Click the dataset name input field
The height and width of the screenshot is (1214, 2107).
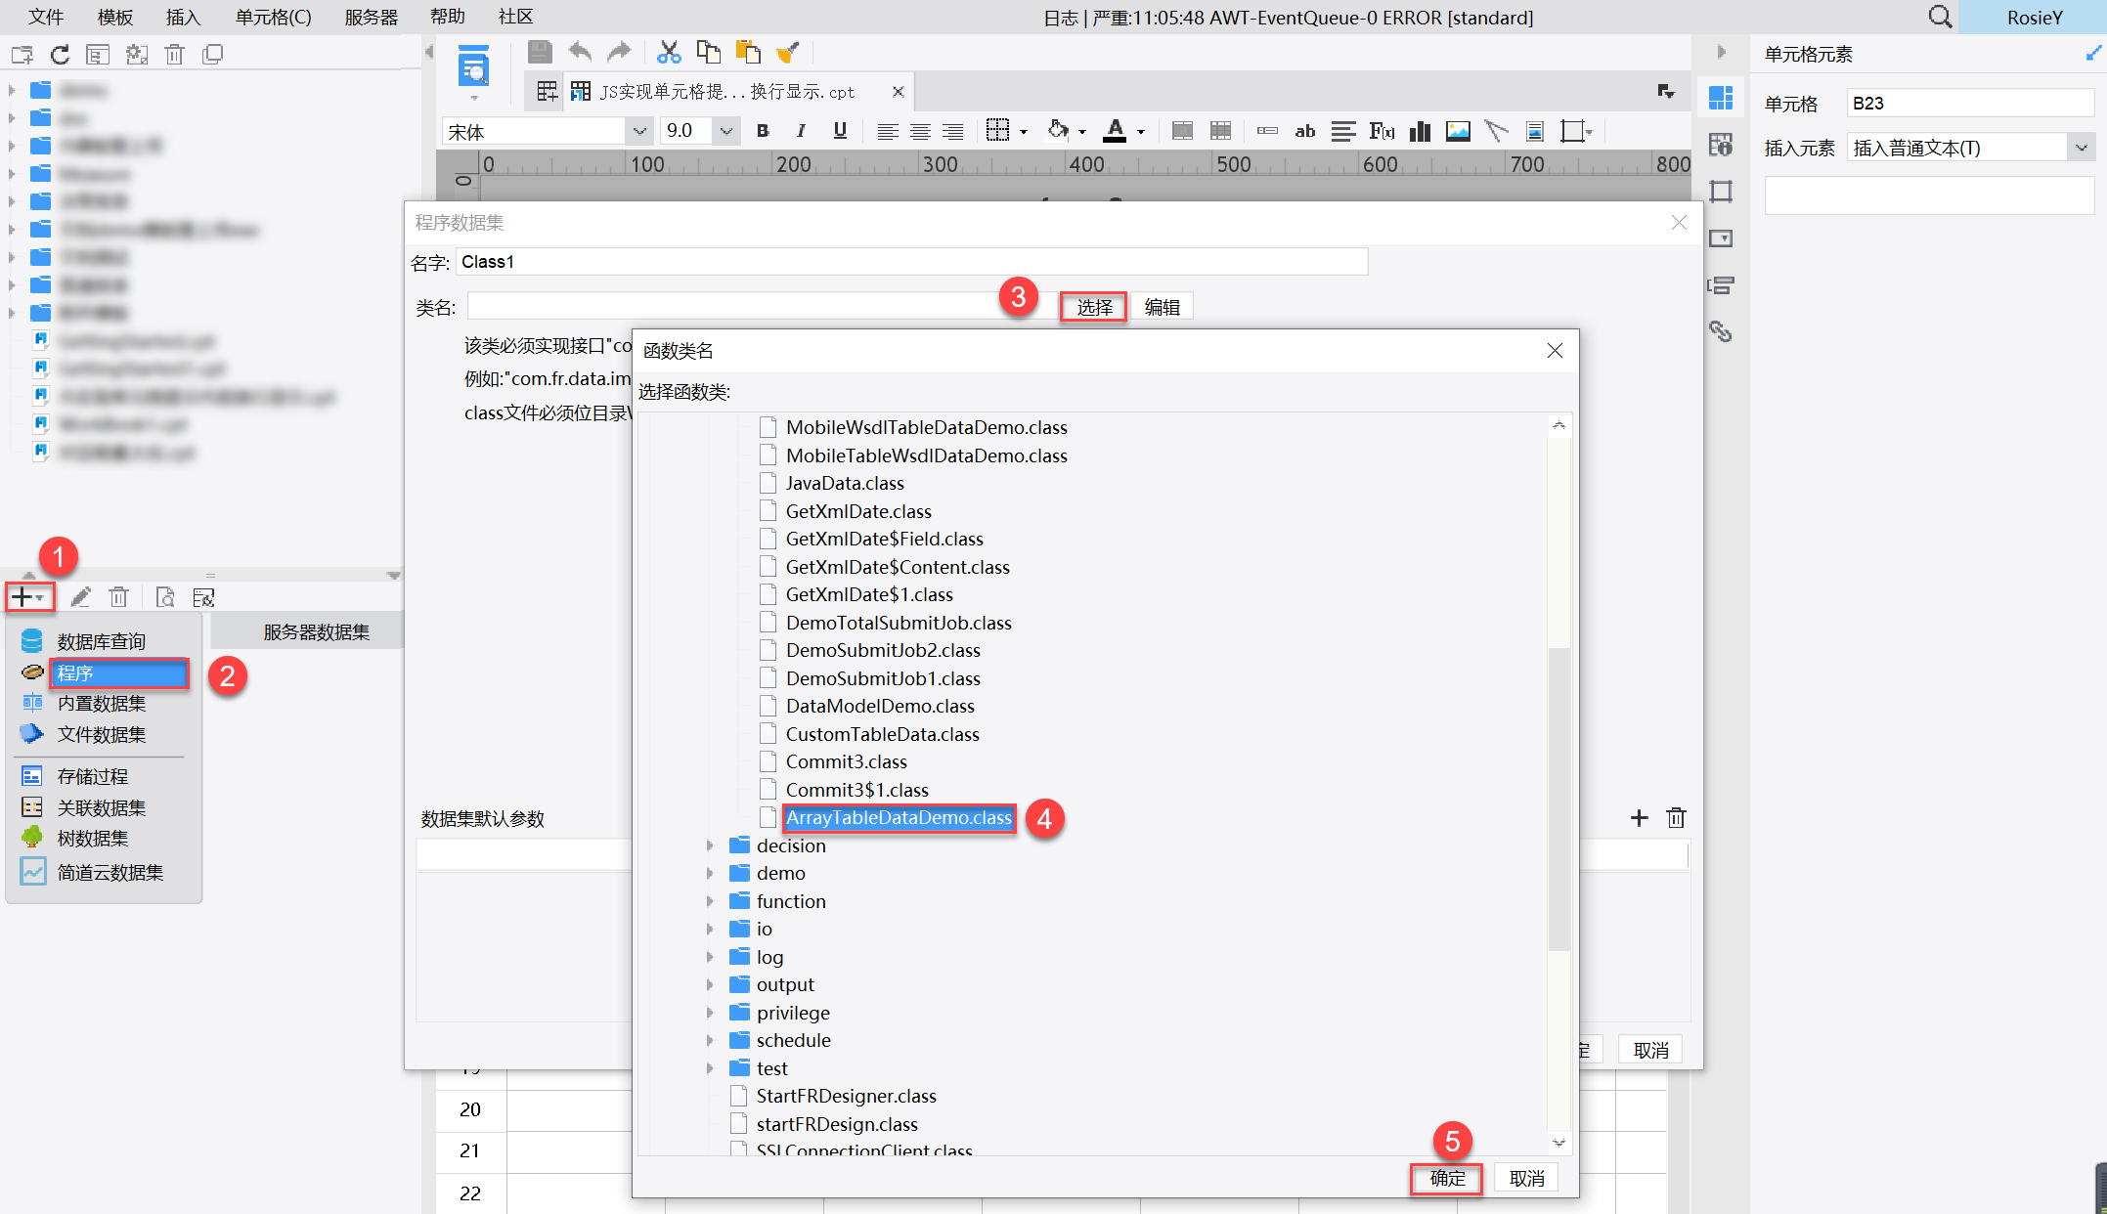tap(909, 262)
